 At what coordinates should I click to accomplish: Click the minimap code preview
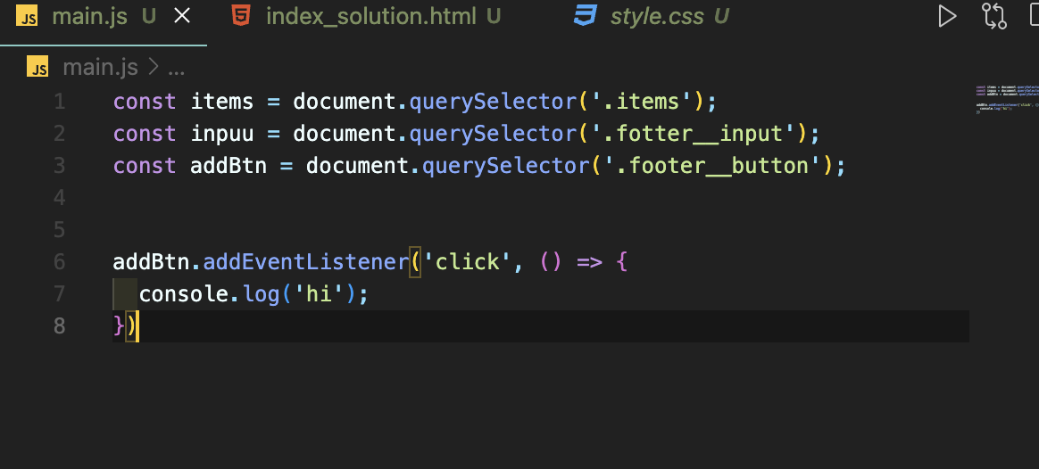(x=1007, y=99)
